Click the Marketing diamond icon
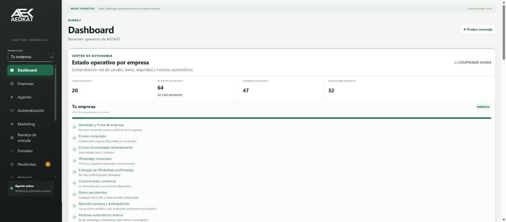The width and height of the screenshot is (506, 222). click(12, 124)
